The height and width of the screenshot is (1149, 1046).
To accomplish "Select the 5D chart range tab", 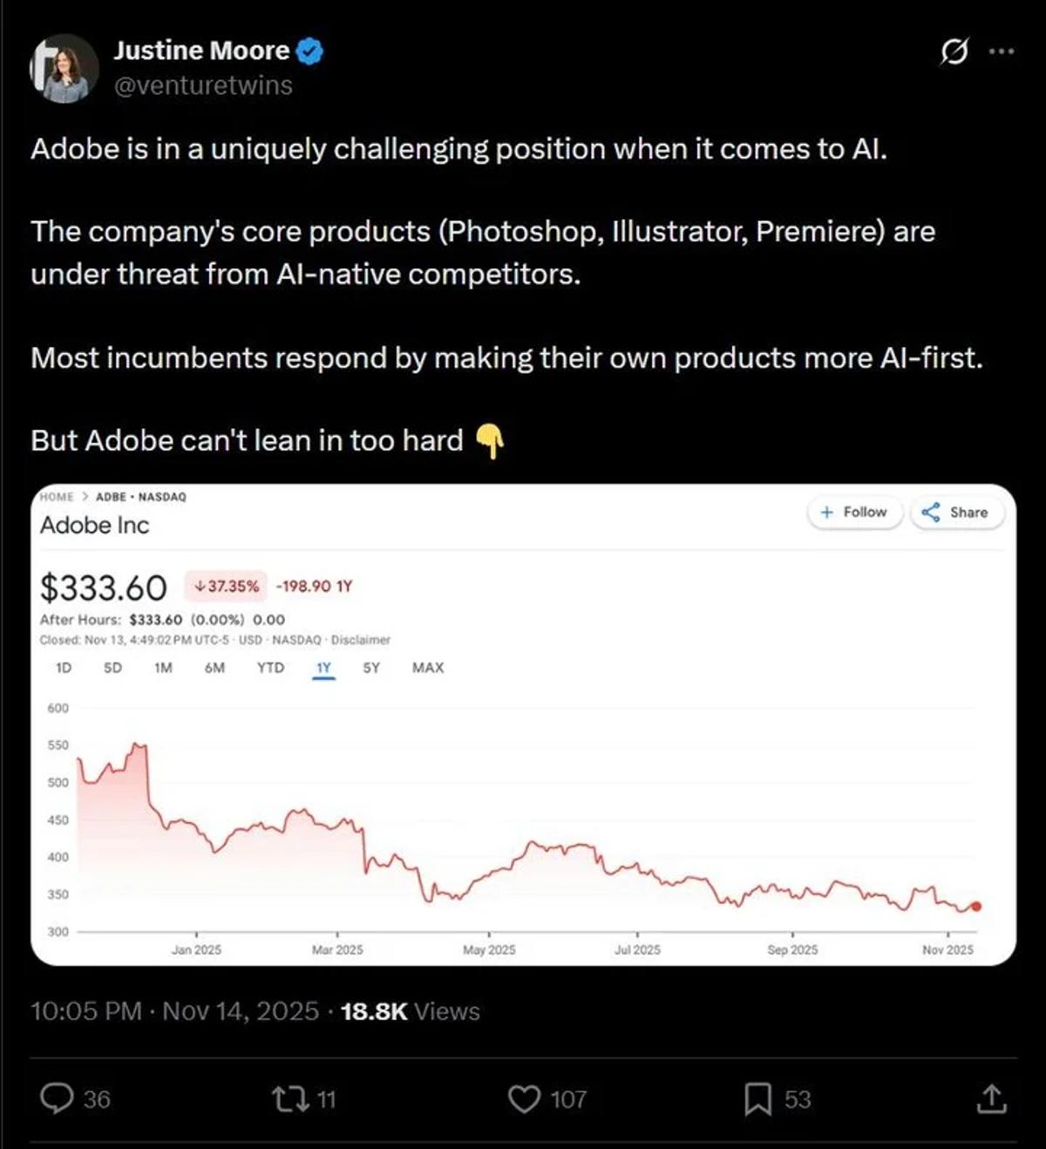I will (112, 668).
